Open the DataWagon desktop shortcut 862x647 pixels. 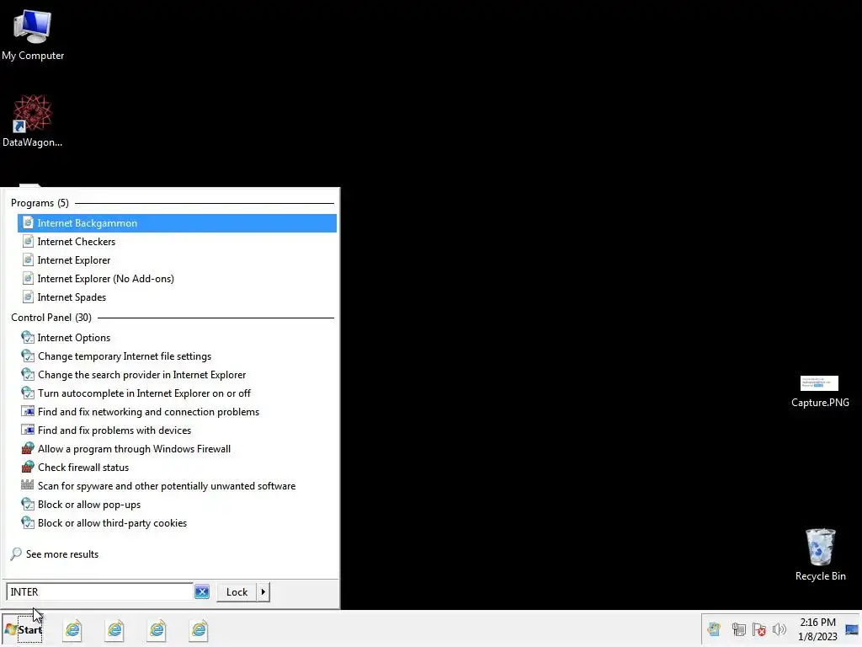(x=33, y=121)
